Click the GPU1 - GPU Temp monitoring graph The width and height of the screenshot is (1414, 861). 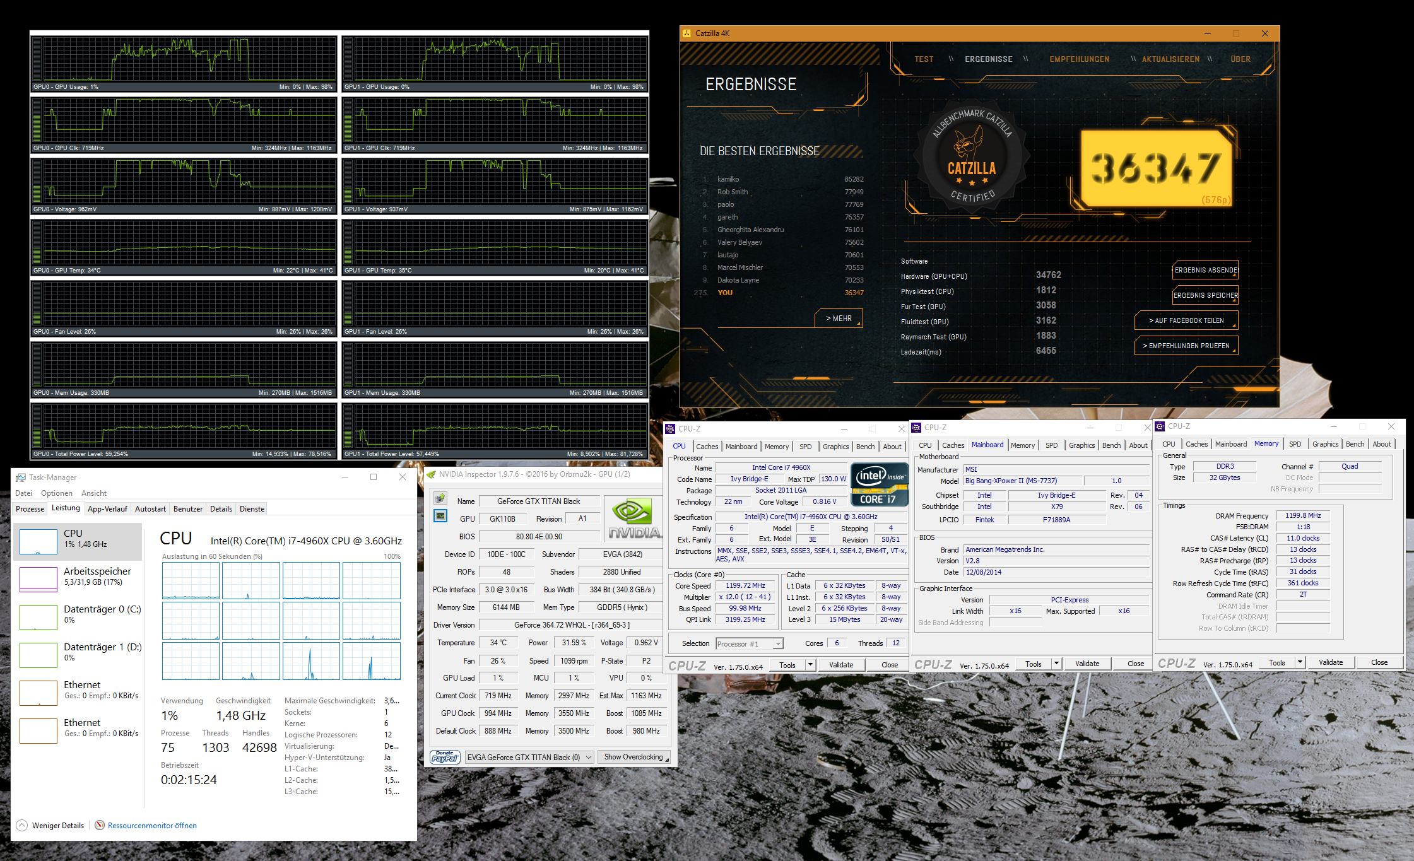495,247
